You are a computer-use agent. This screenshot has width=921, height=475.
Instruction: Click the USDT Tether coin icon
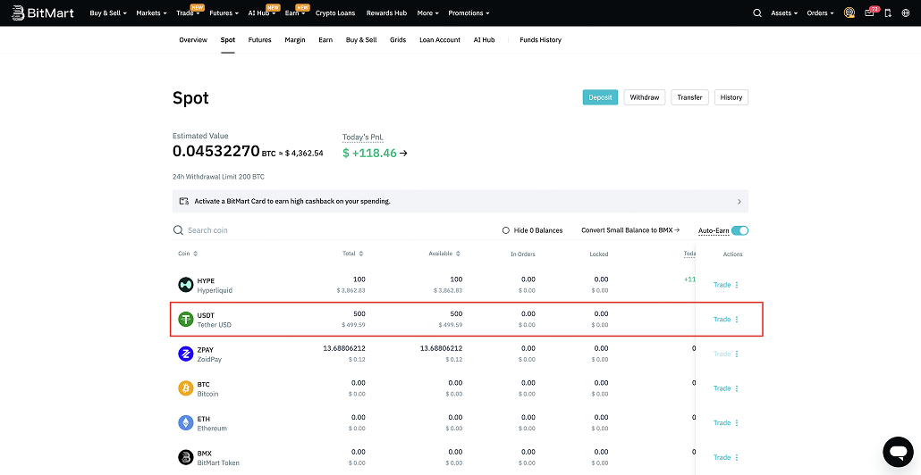click(186, 320)
